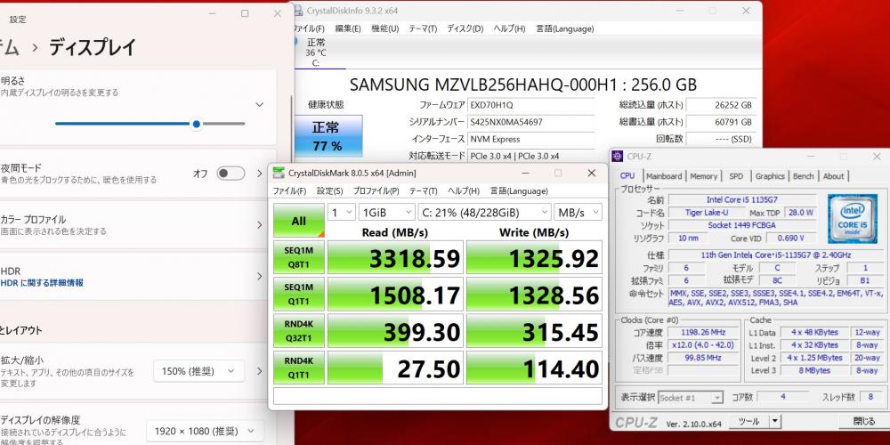Viewport: 890px width, 445px height.
Task: Expand the night light row chevron
Action: pos(259,174)
